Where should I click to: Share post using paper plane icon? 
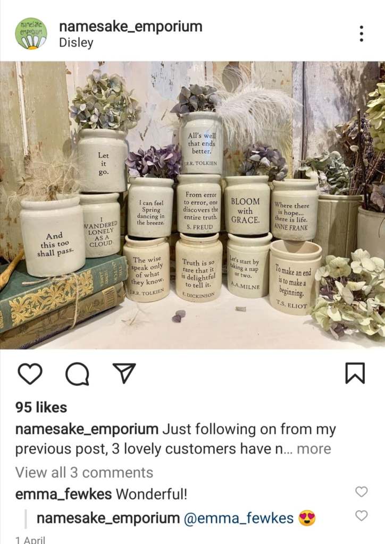(x=124, y=373)
